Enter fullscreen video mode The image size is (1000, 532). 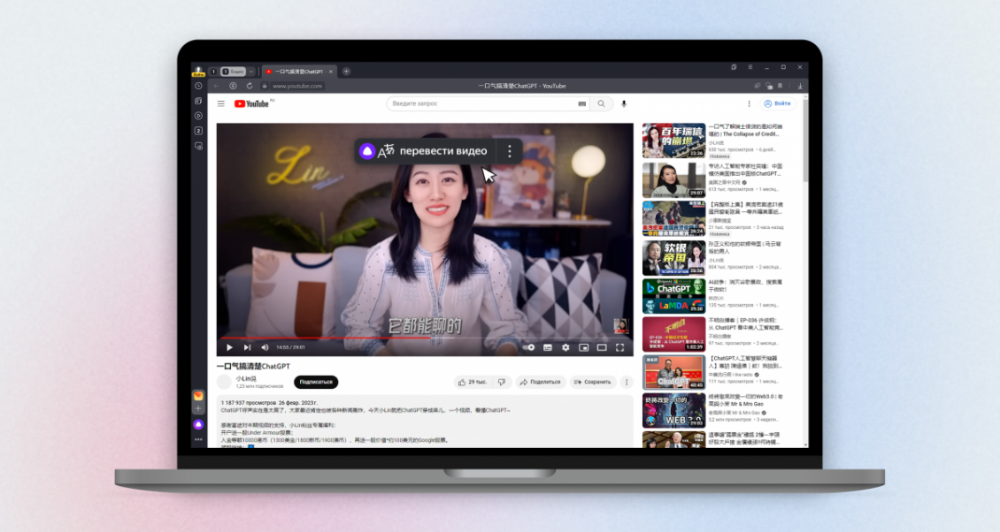point(619,347)
